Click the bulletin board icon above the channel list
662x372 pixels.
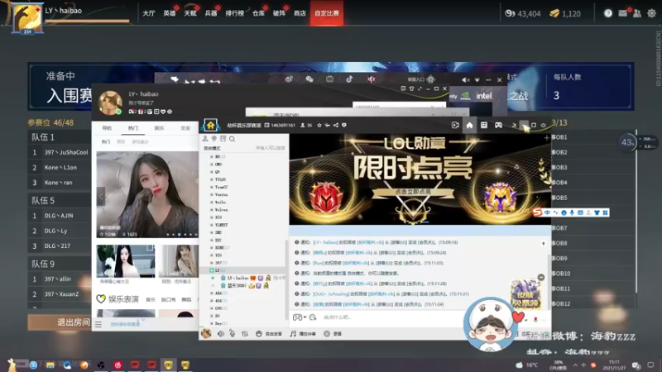[223, 139]
